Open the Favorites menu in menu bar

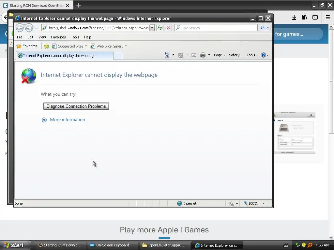click(58, 37)
